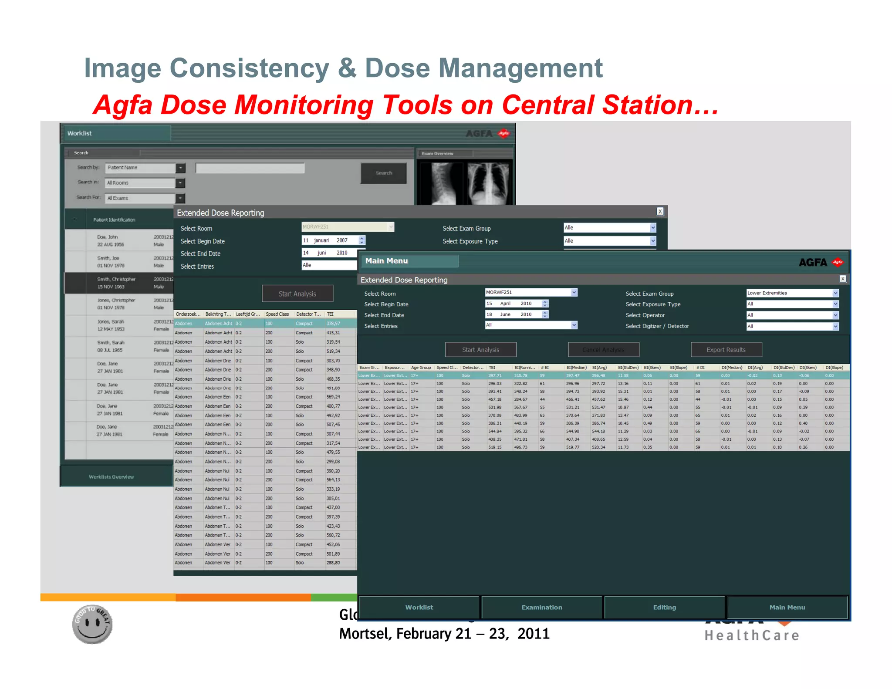Image resolution: width=892 pixels, height=689 pixels.
Task: Open the spine X-ray thumbnail
Action: (441, 184)
